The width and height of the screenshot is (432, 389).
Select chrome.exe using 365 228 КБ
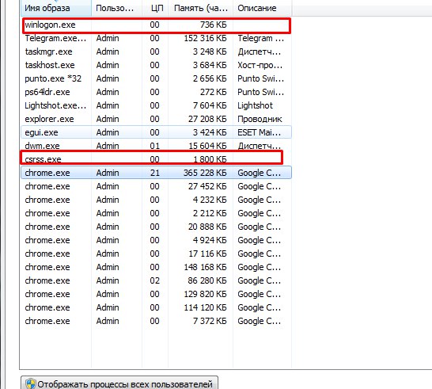pyautogui.click(x=156, y=173)
